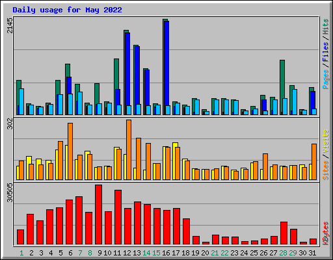Select the tall orange bar for day 6

(x=70, y=151)
